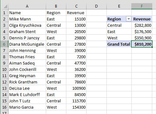Click revenue value 78600
This screenshot has width=156, height=114.
76,82
